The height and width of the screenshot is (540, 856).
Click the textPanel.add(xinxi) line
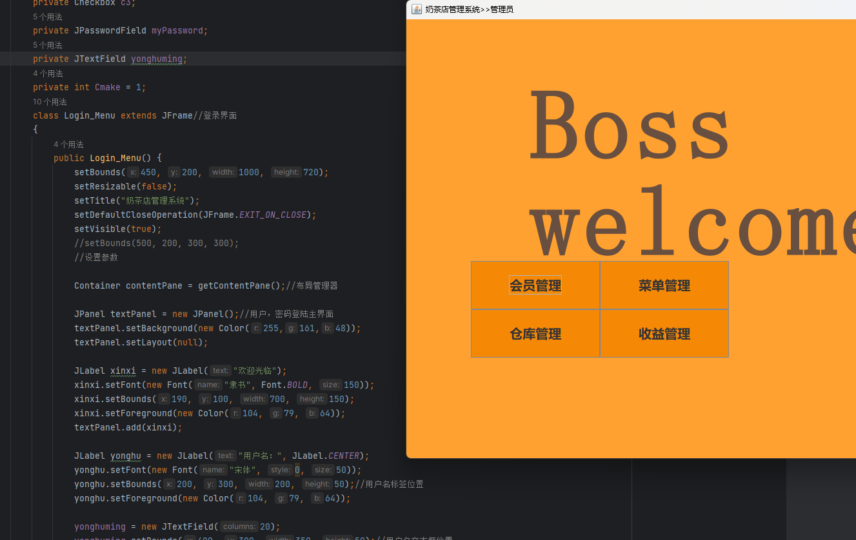pos(128,427)
